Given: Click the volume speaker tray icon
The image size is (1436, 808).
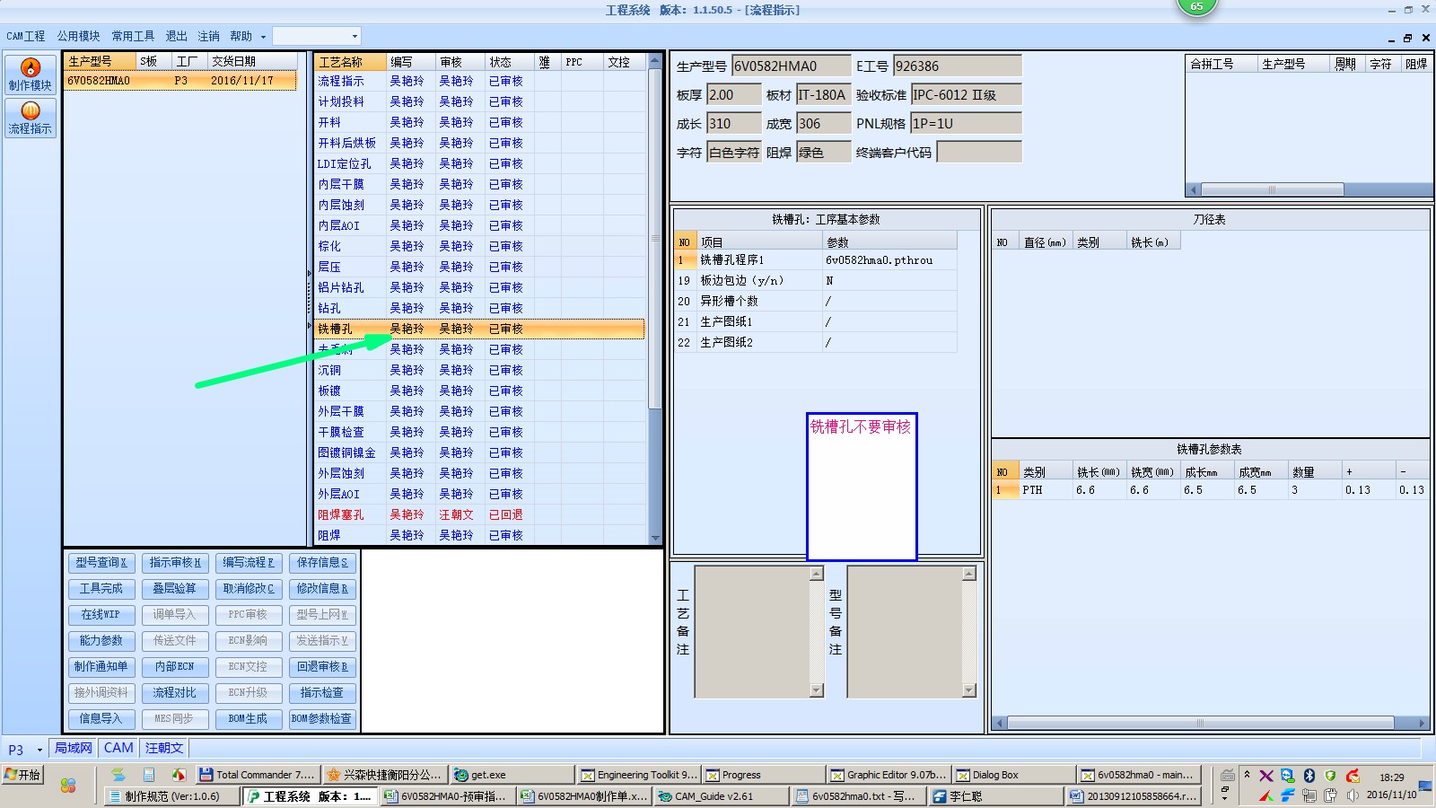Looking at the screenshot, I should coord(1353,795).
